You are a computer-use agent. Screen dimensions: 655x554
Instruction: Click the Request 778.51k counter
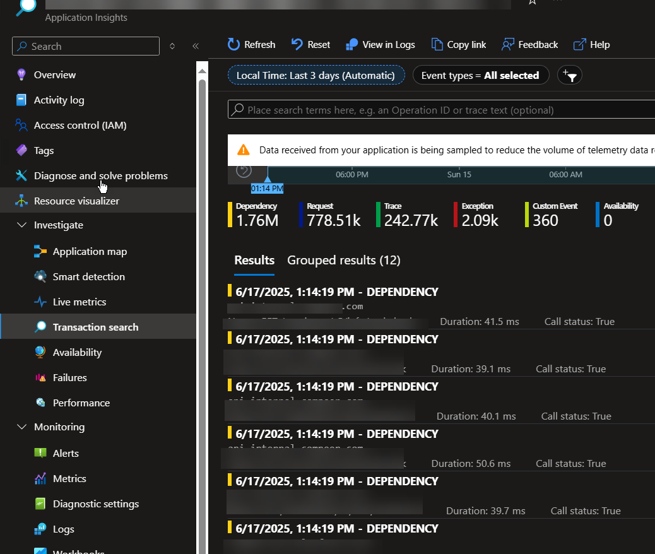click(330, 215)
